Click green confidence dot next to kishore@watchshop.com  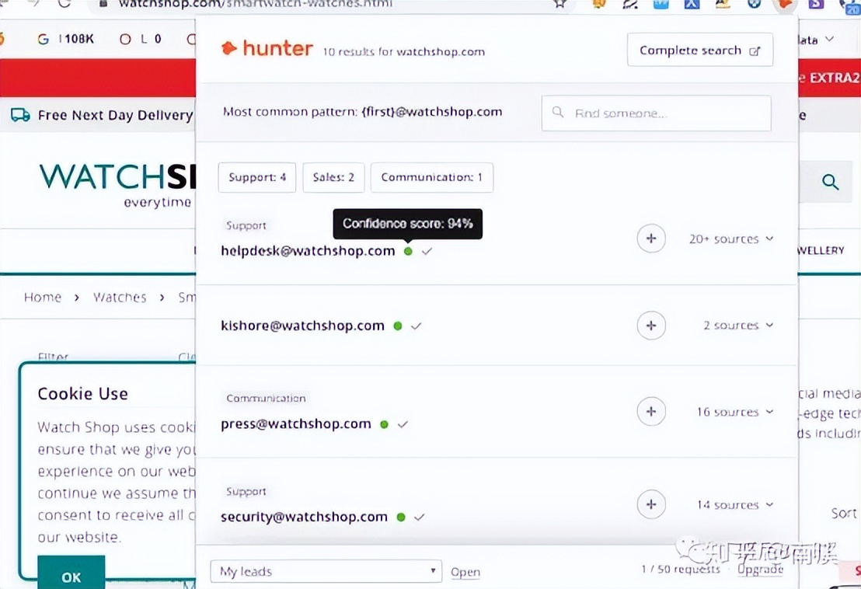pos(398,326)
